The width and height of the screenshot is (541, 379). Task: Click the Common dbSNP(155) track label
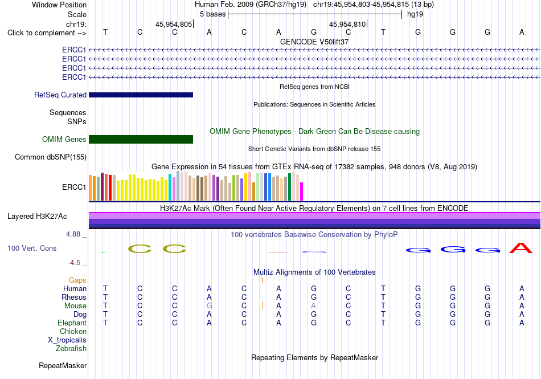(51, 157)
